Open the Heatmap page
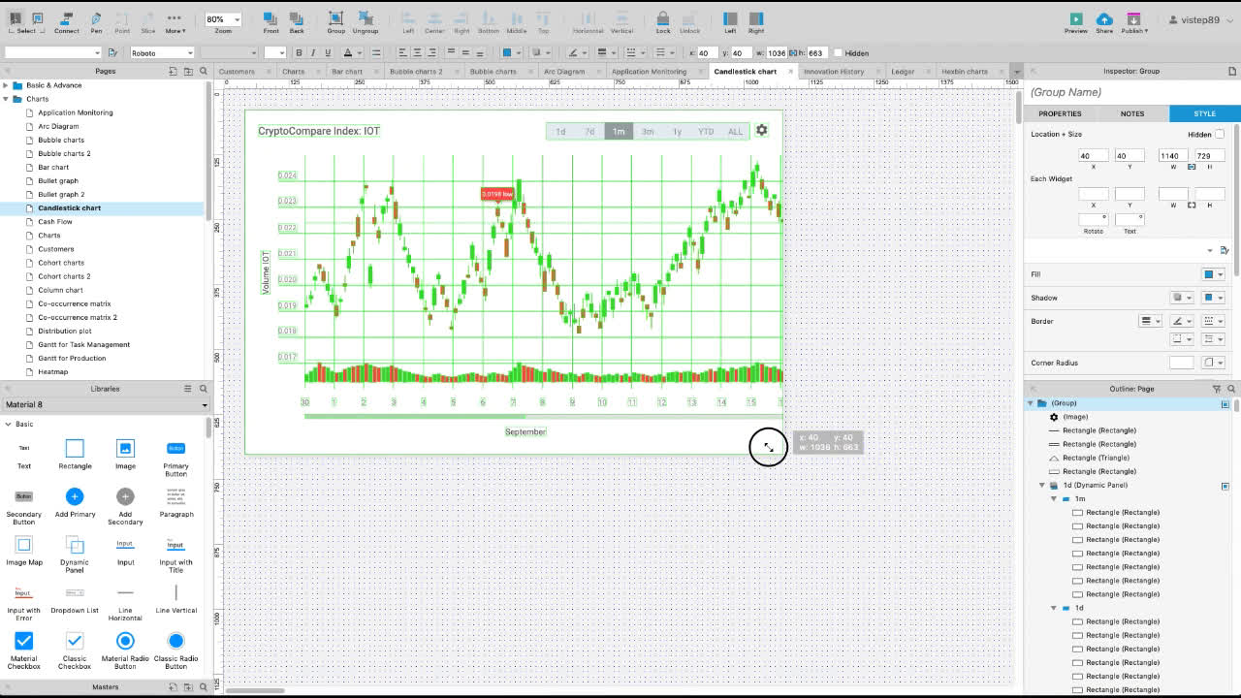The height and width of the screenshot is (698, 1241). tap(53, 371)
